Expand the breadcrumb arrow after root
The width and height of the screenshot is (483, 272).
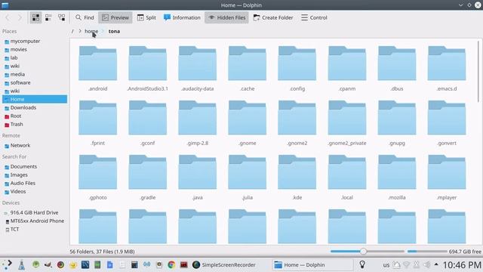80,31
